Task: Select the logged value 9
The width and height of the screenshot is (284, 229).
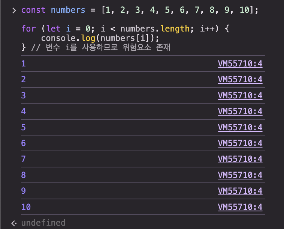Action: point(24,191)
